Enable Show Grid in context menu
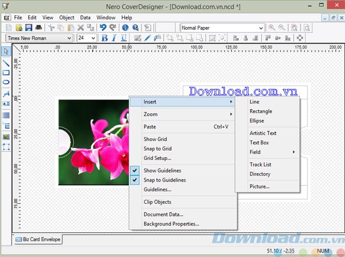The image size is (345, 257). 155,139
